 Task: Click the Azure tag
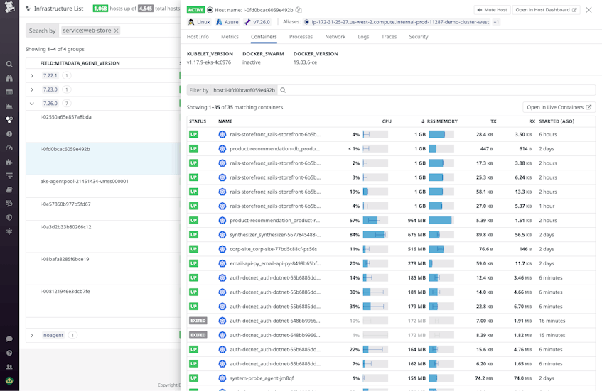click(227, 22)
